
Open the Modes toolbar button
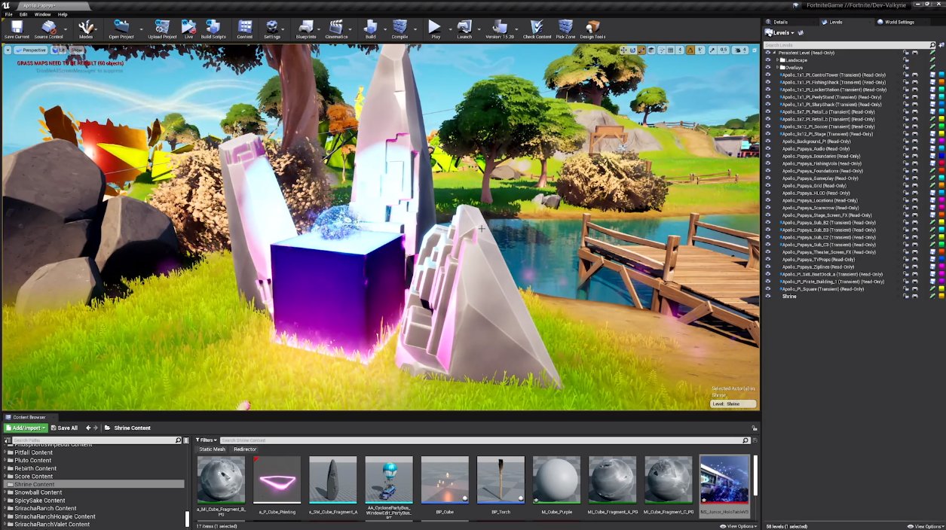(x=86, y=29)
